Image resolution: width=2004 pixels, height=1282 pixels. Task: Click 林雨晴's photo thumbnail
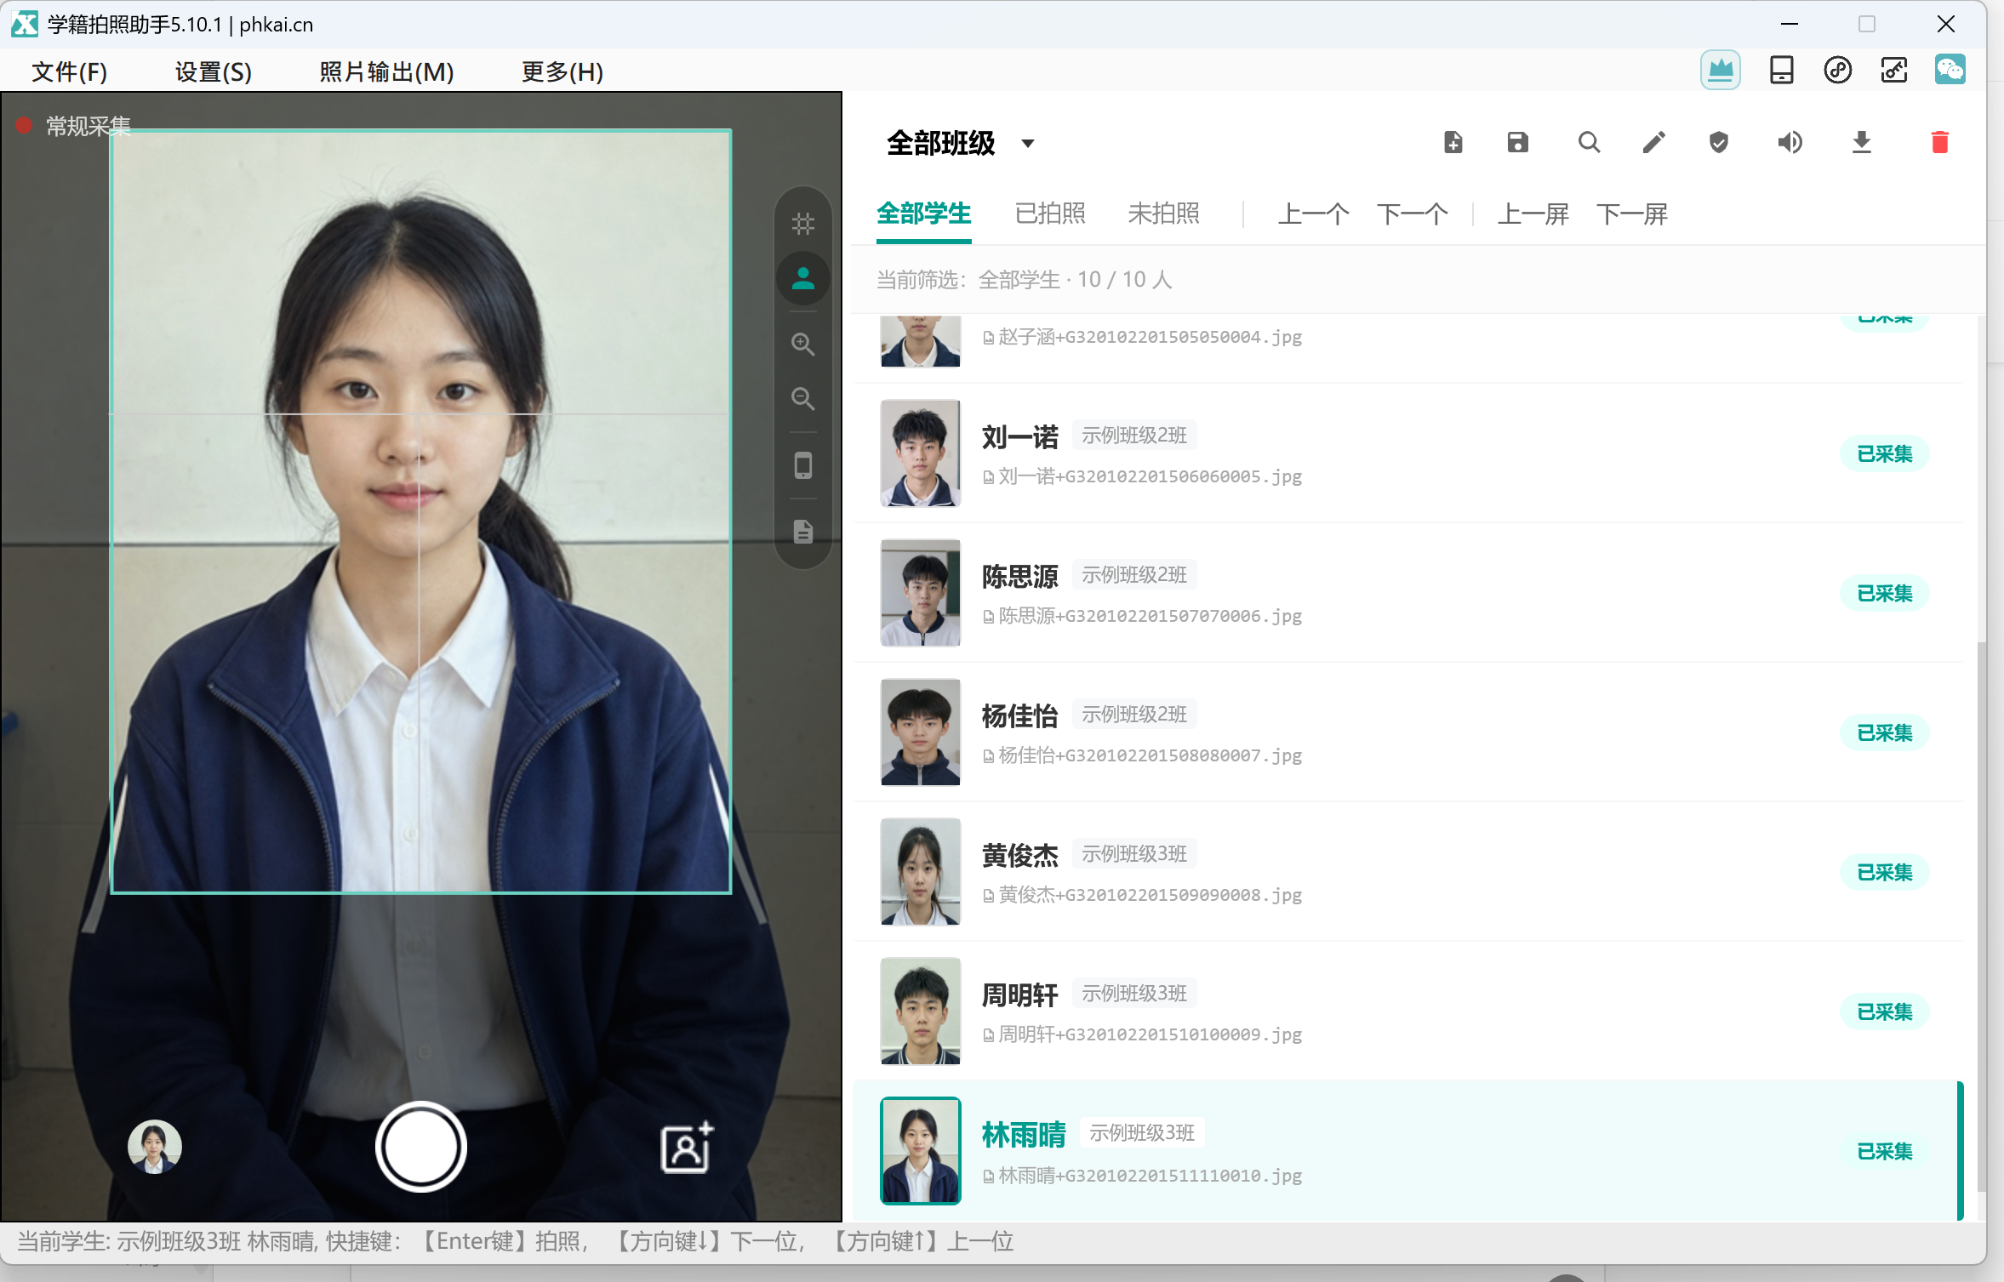pyautogui.click(x=920, y=1151)
